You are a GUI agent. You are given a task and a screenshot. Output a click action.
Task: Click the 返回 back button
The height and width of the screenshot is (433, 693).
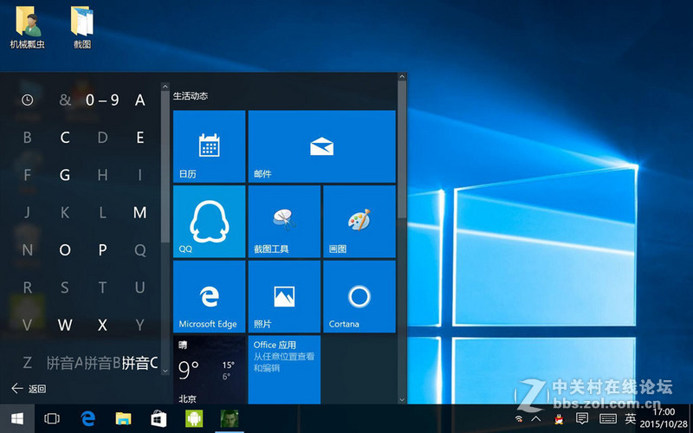tap(29, 389)
